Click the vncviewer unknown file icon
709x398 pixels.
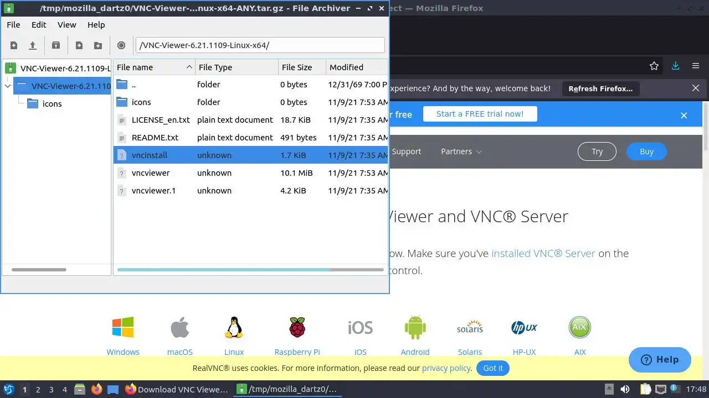pyautogui.click(x=122, y=173)
